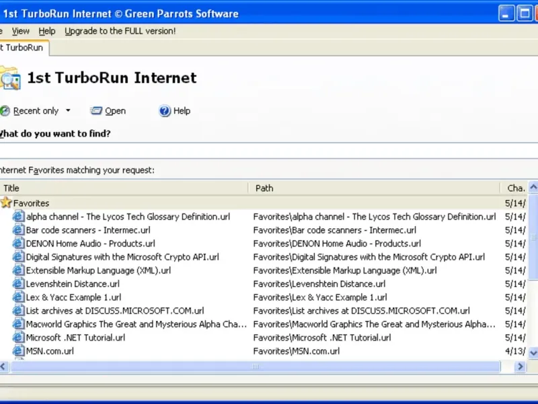Viewport: 538px width, 404px height.
Task: Click path Favorites\List archives at DISCUSS.MICROSOFT.COM.url
Action: pyautogui.click(x=361, y=310)
